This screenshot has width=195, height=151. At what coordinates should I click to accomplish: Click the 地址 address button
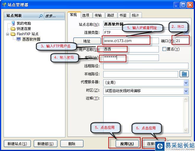pos(87,41)
